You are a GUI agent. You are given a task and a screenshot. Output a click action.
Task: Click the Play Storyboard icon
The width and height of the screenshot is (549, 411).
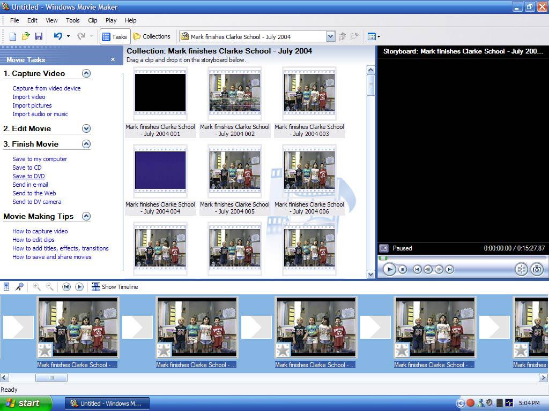coord(79,287)
